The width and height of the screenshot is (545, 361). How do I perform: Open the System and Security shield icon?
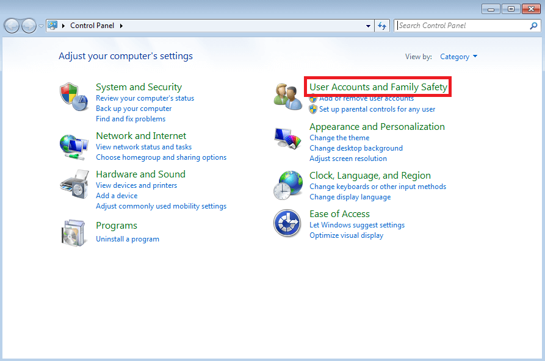click(x=74, y=96)
